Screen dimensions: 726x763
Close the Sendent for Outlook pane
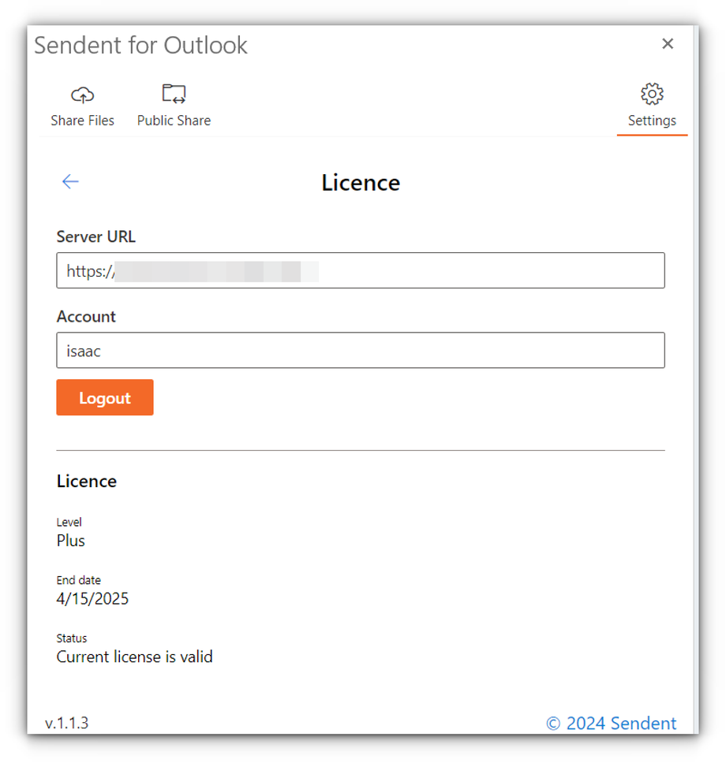tap(668, 44)
